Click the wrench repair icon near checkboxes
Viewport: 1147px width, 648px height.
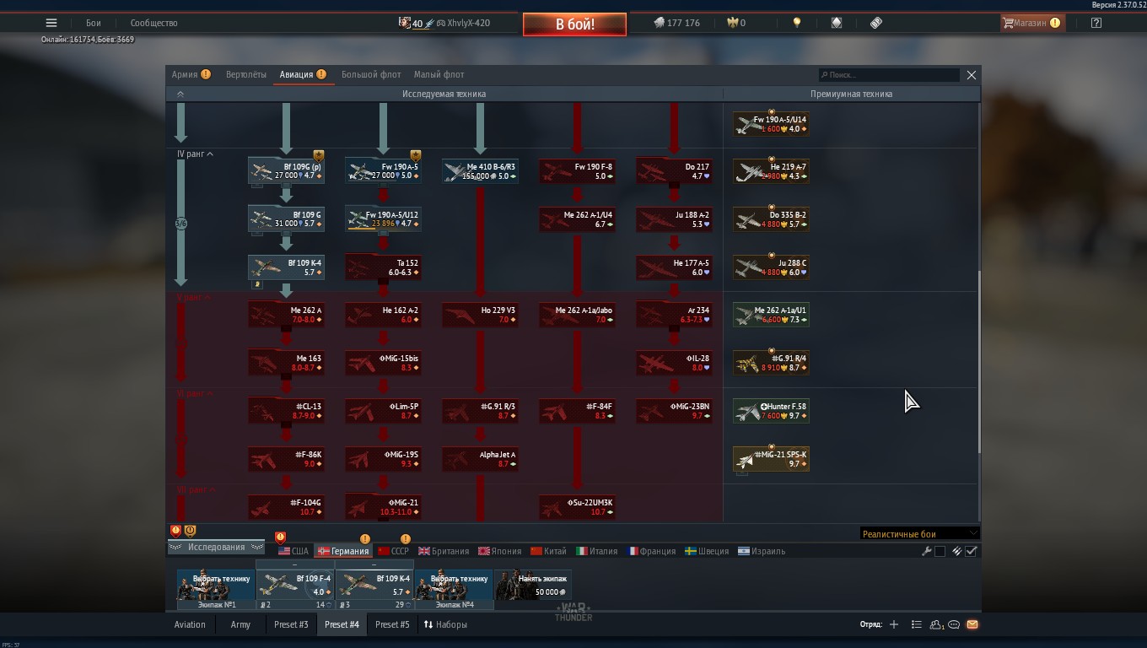tap(927, 551)
